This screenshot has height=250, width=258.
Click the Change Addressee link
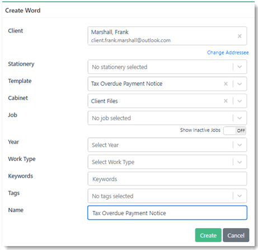click(x=228, y=53)
